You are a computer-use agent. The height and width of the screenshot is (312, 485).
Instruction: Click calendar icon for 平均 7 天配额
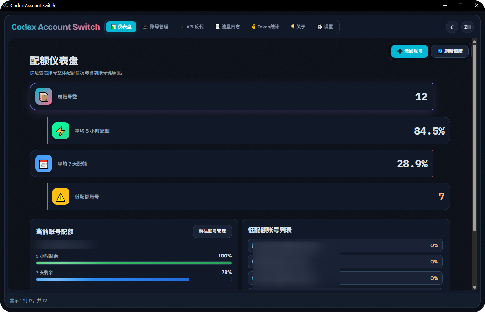44,164
